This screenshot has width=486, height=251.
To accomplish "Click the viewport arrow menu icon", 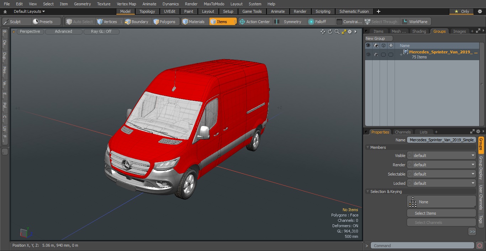I will (x=355, y=32).
